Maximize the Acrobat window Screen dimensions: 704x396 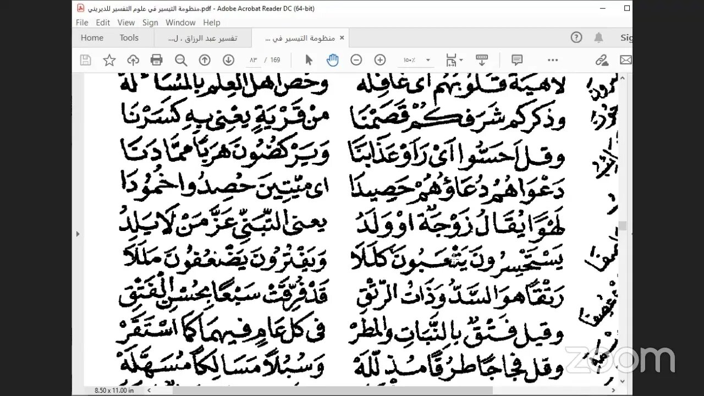coord(626,8)
